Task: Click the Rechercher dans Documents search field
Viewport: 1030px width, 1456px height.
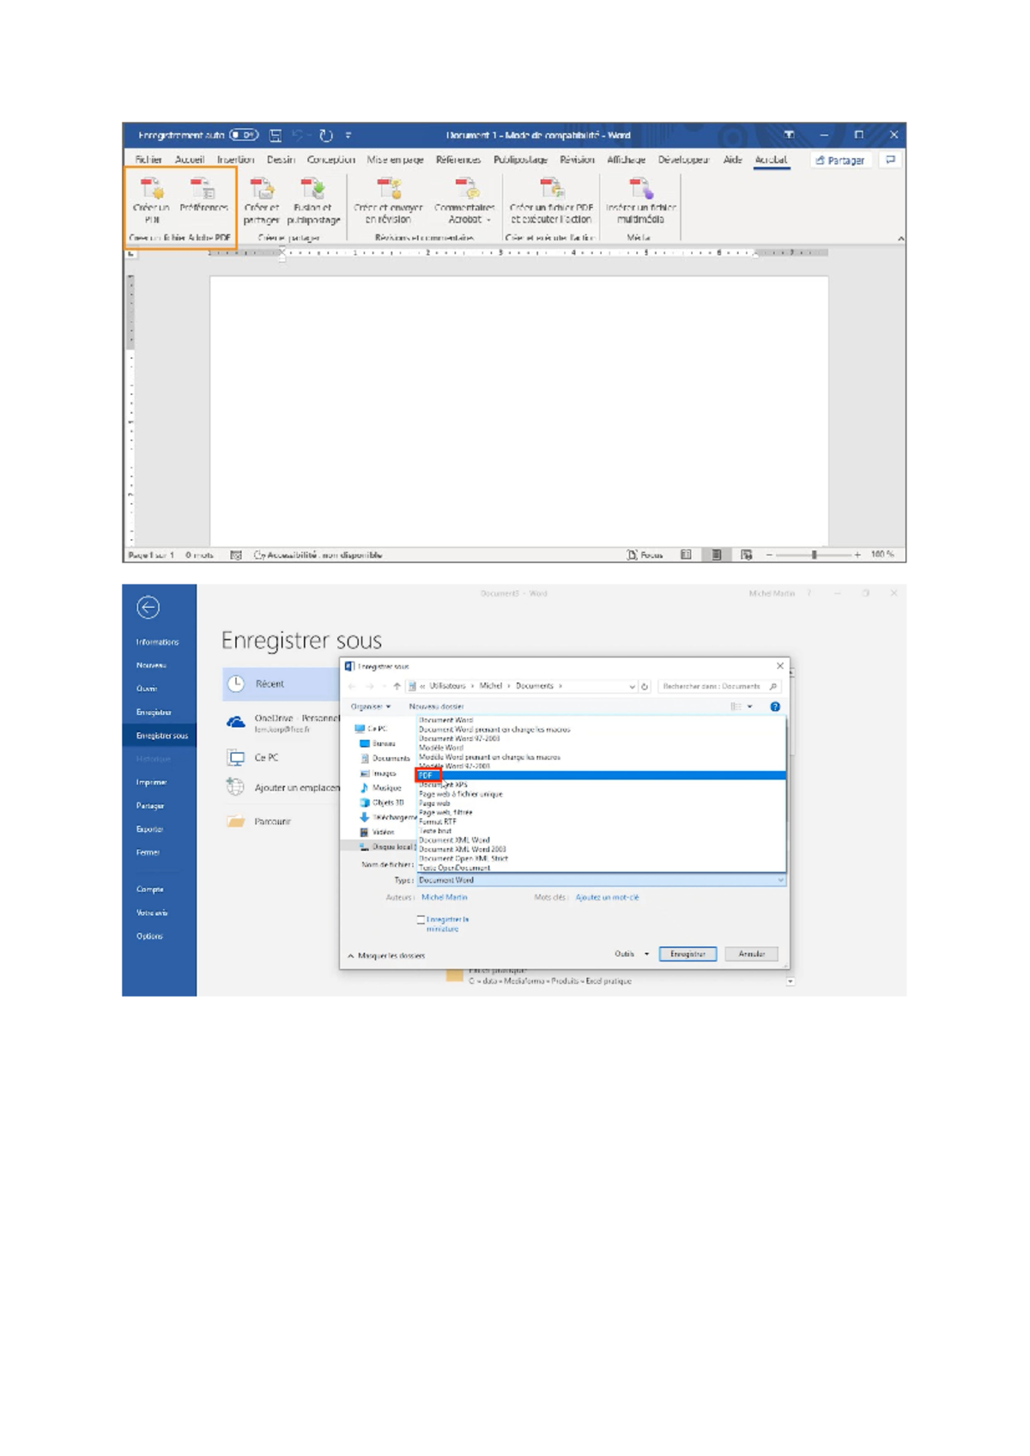Action: tap(712, 686)
